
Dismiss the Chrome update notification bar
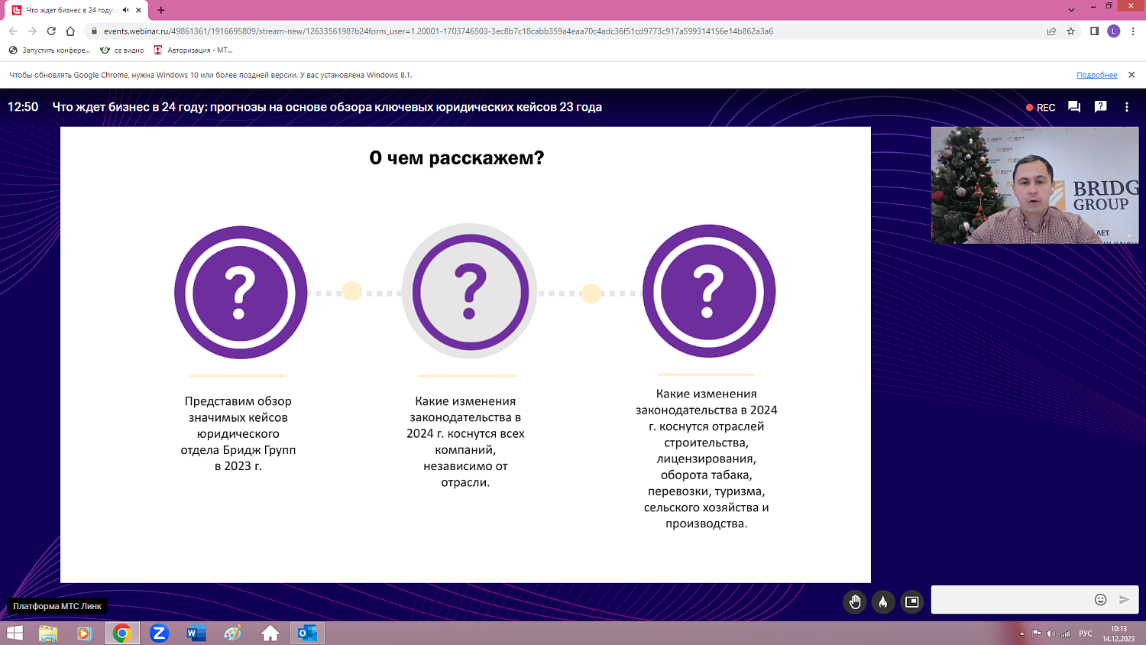point(1131,75)
